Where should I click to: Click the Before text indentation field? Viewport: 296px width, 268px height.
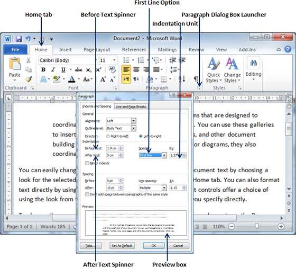113,148
